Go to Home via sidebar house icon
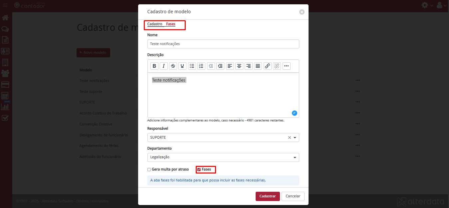This screenshot has height=208, width=449. click(x=5, y=18)
